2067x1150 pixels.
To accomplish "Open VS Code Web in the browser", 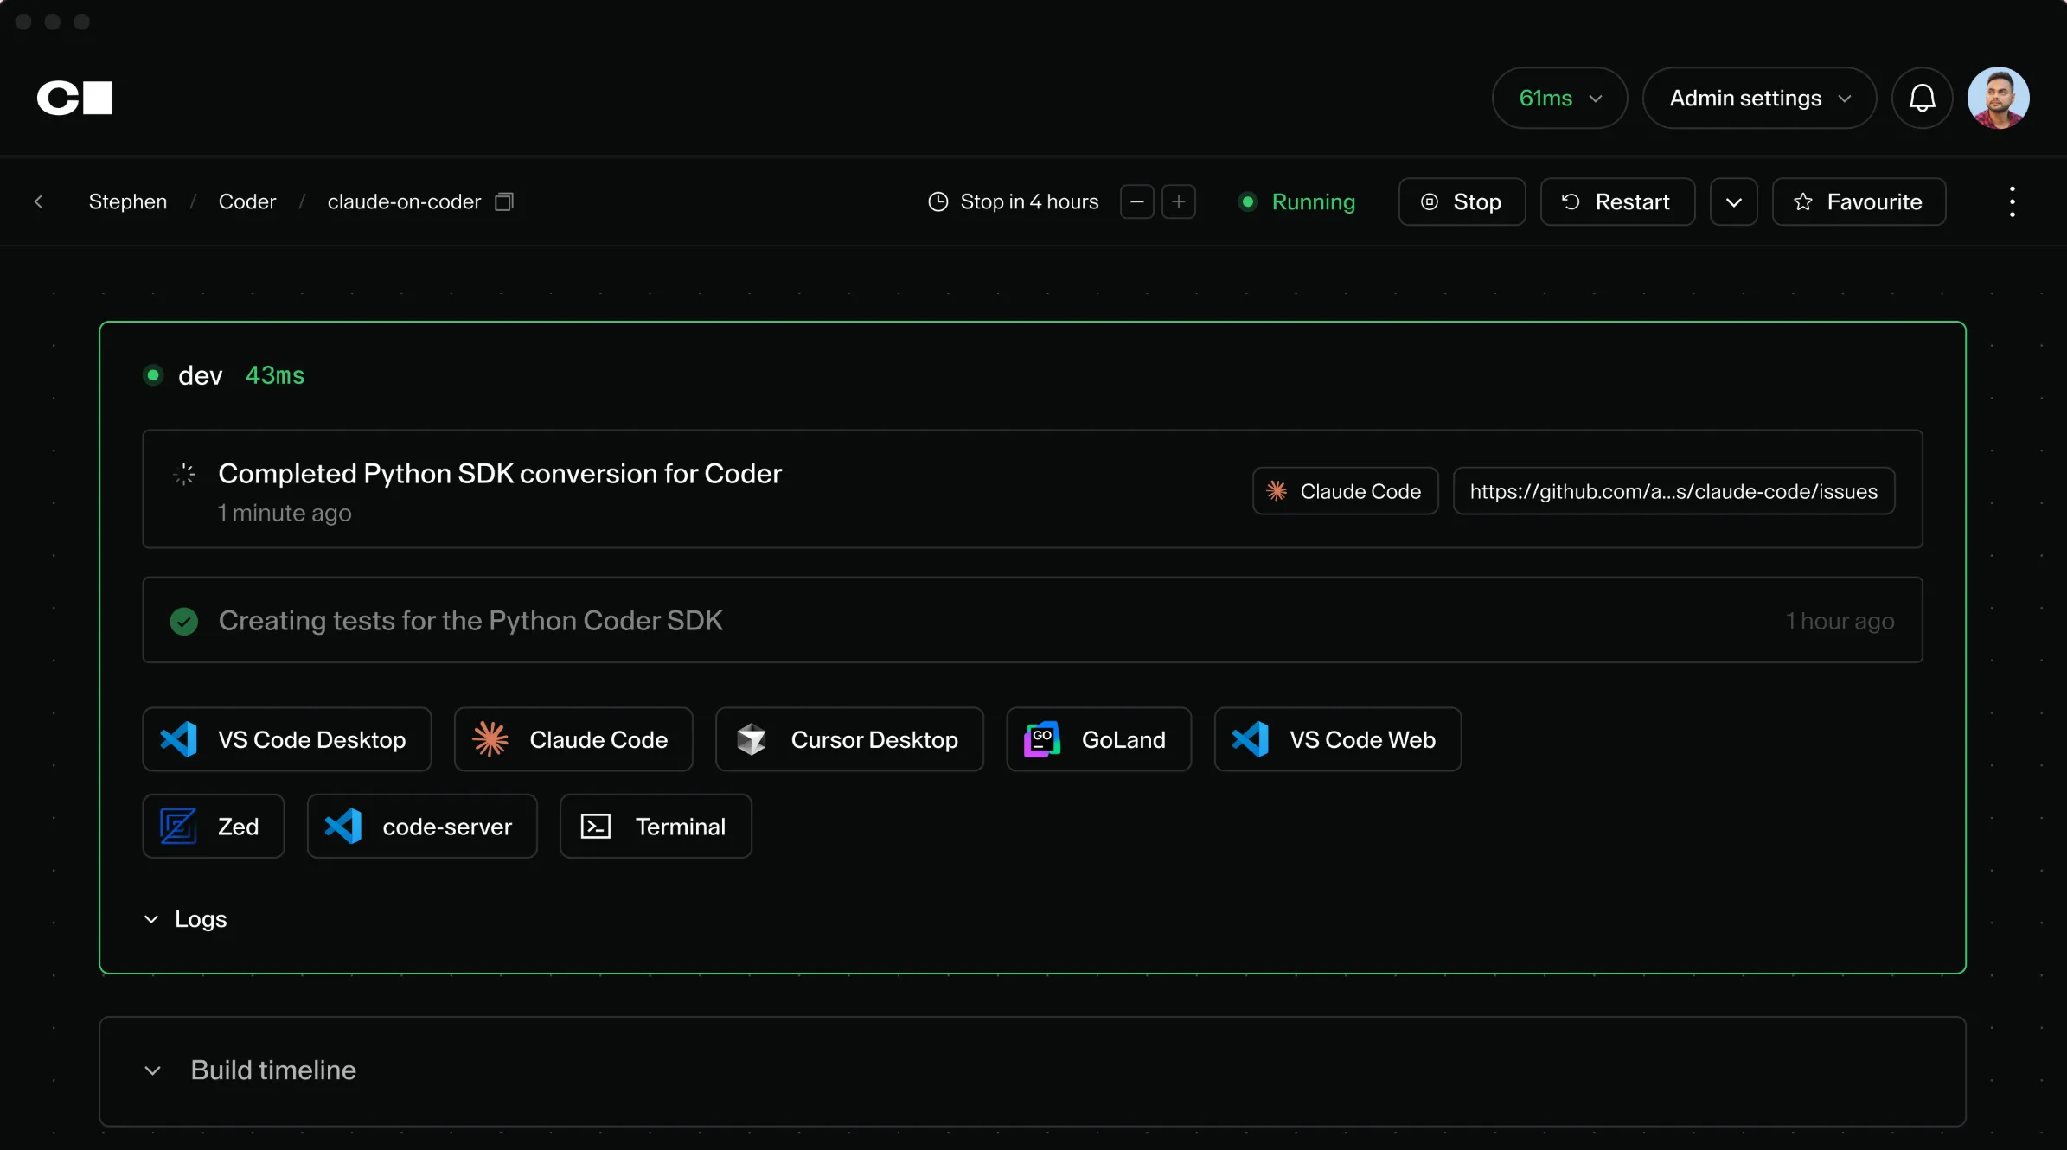I will pos(1337,739).
